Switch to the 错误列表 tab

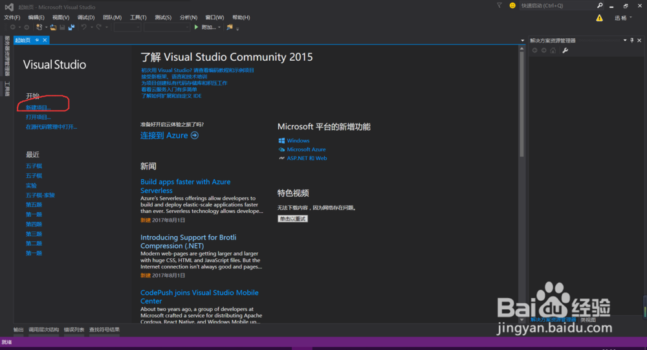74,329
